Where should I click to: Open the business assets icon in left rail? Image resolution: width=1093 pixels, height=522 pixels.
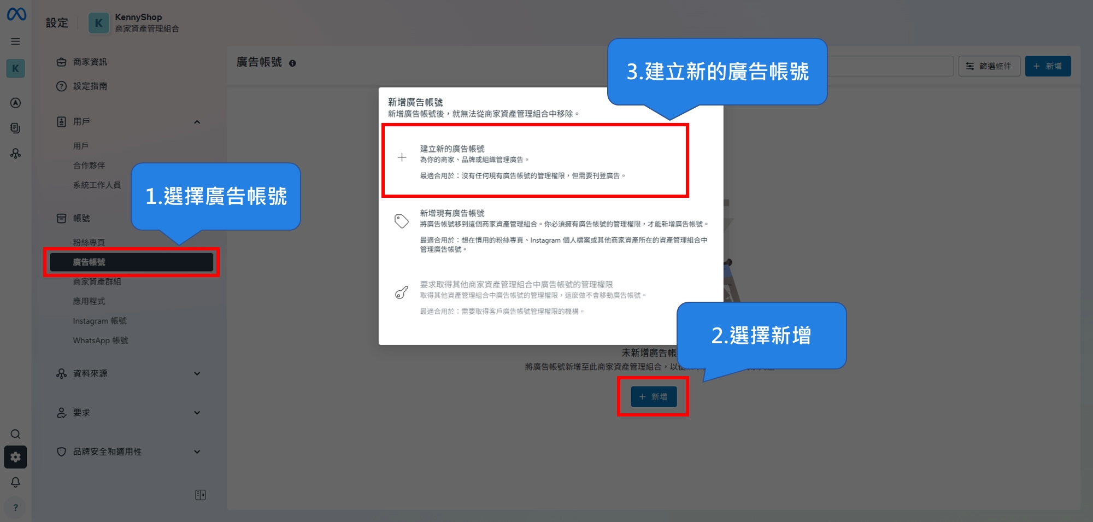(x=15, y=128)
